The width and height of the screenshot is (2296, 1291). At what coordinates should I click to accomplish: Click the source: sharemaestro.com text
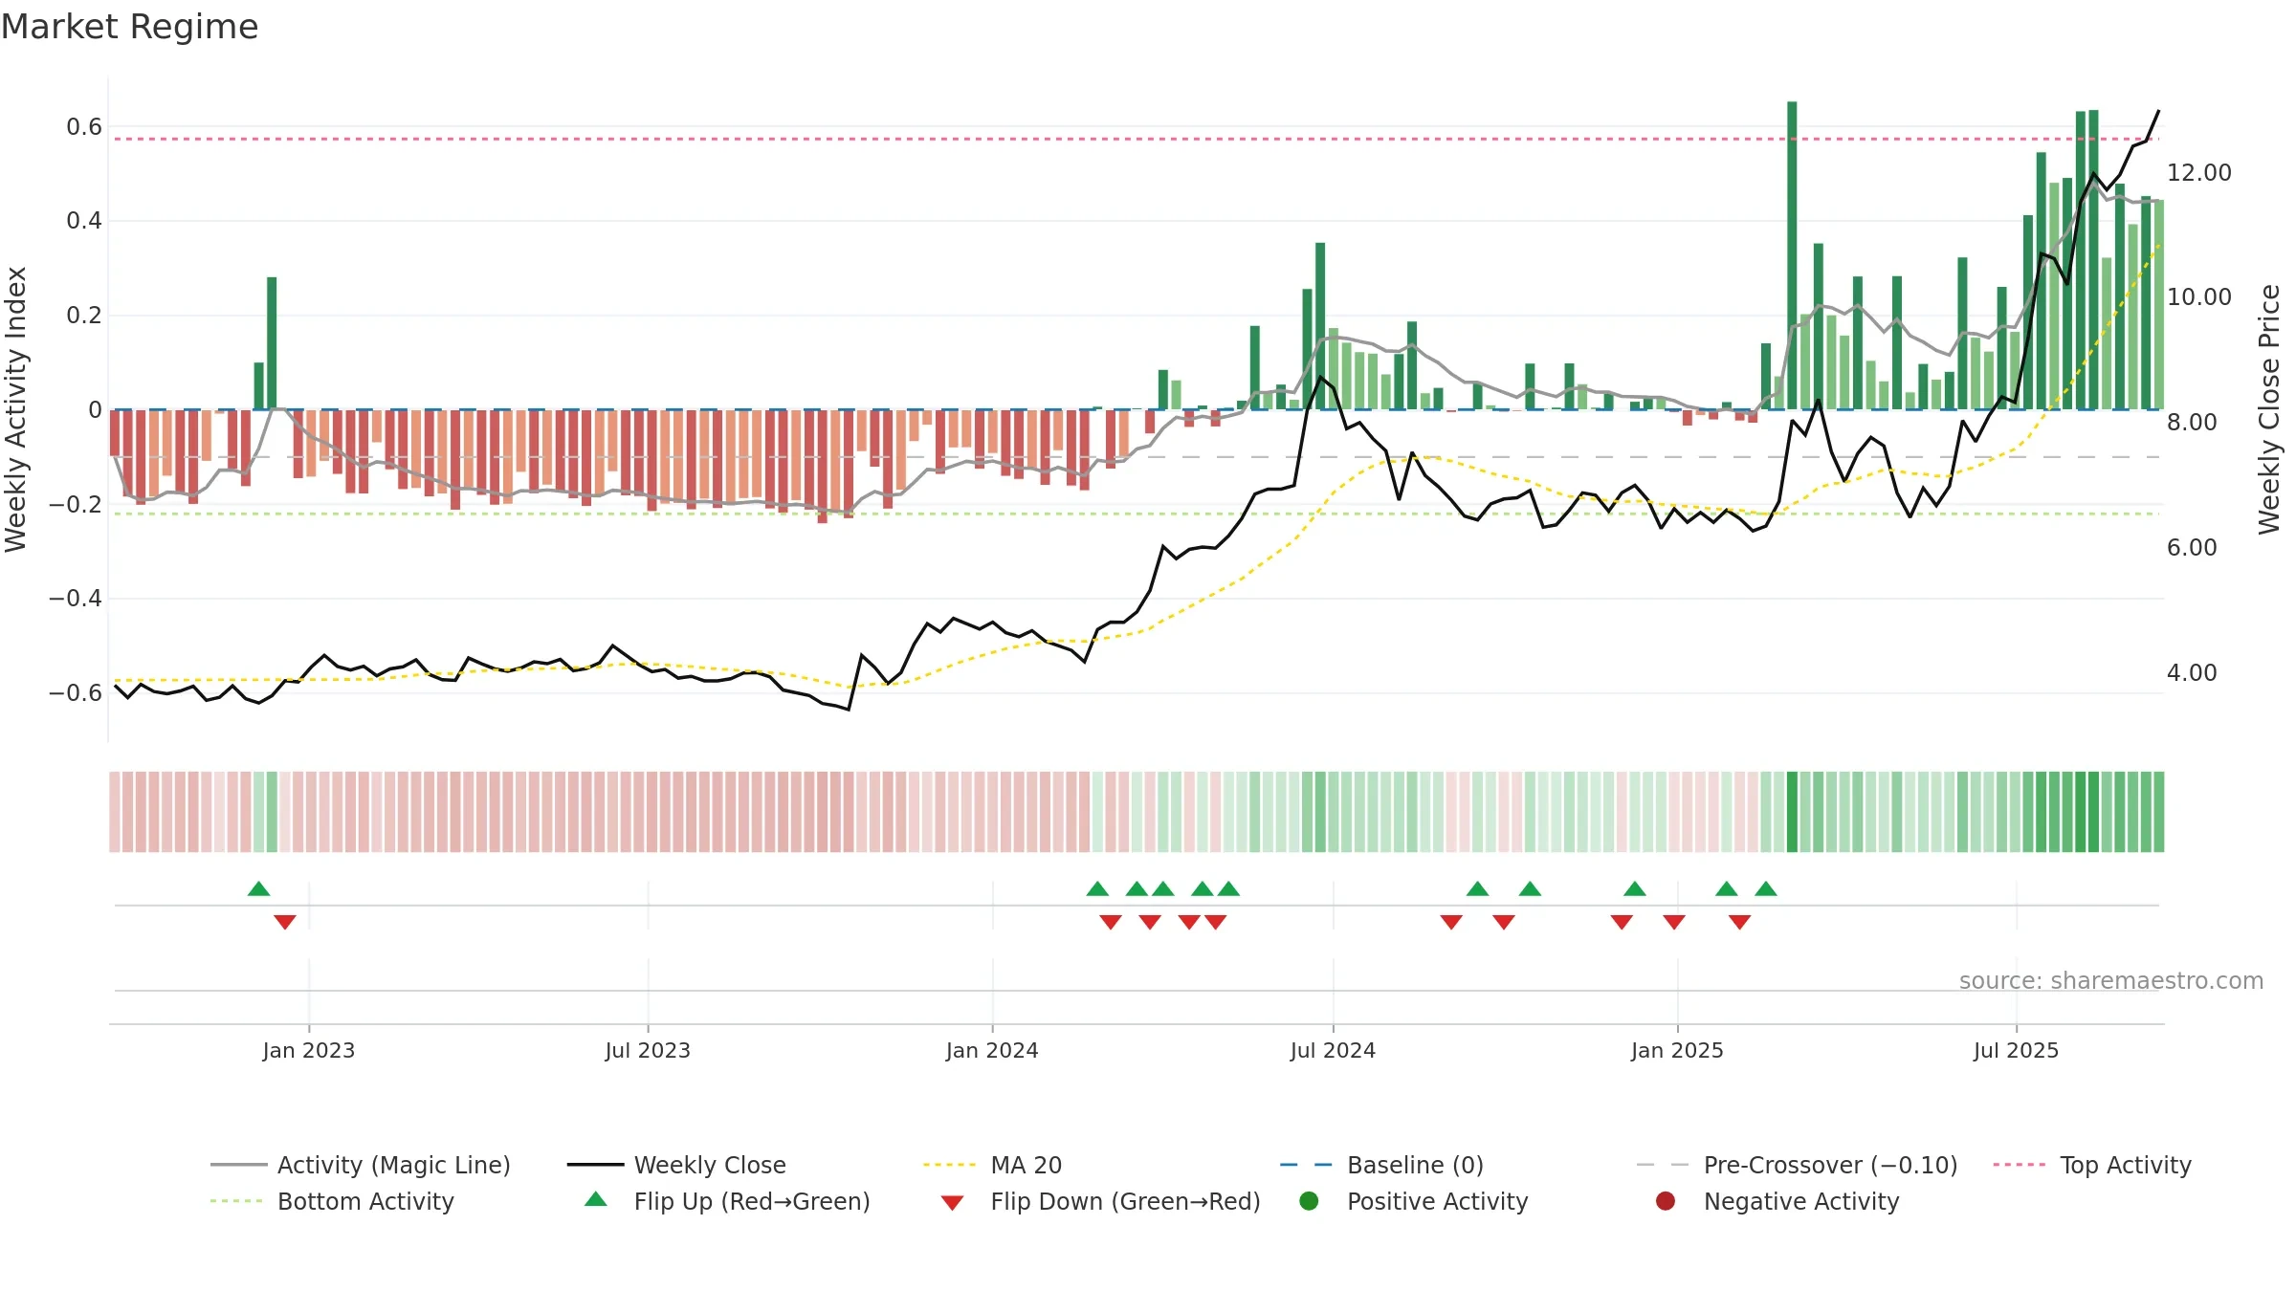tap(2111, 981)
